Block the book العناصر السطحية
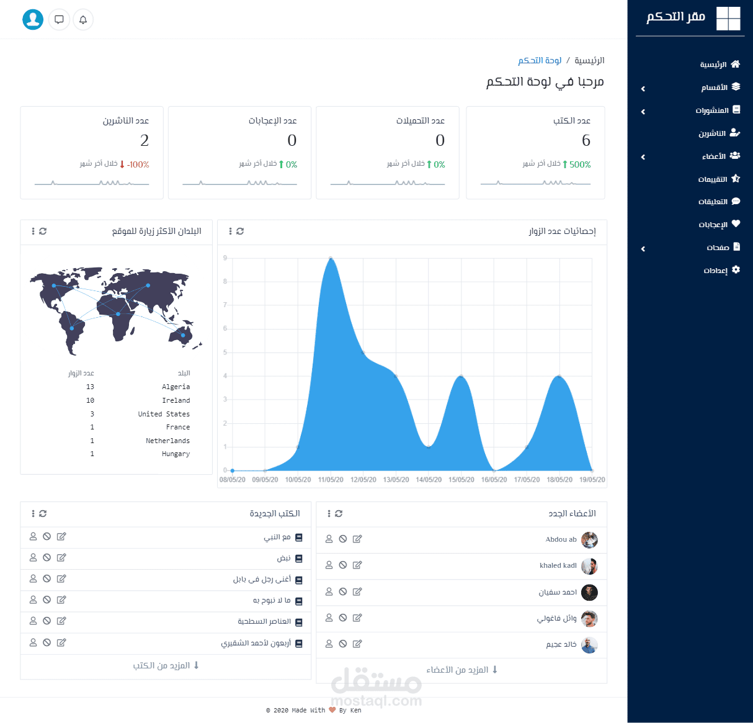Image resolution: width=753 pixels, height=723 pixels. click(47, 621)
